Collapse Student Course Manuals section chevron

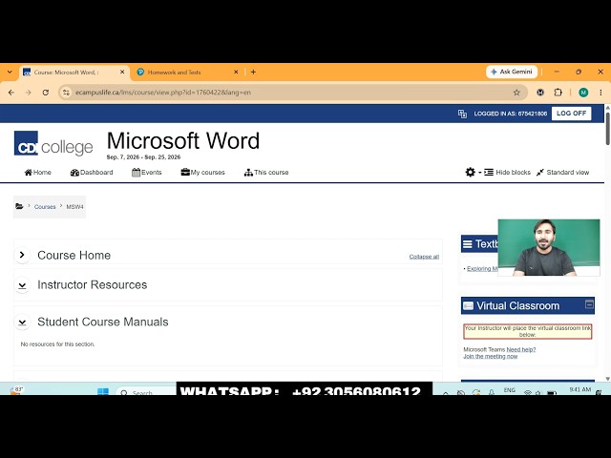point(22,323)
